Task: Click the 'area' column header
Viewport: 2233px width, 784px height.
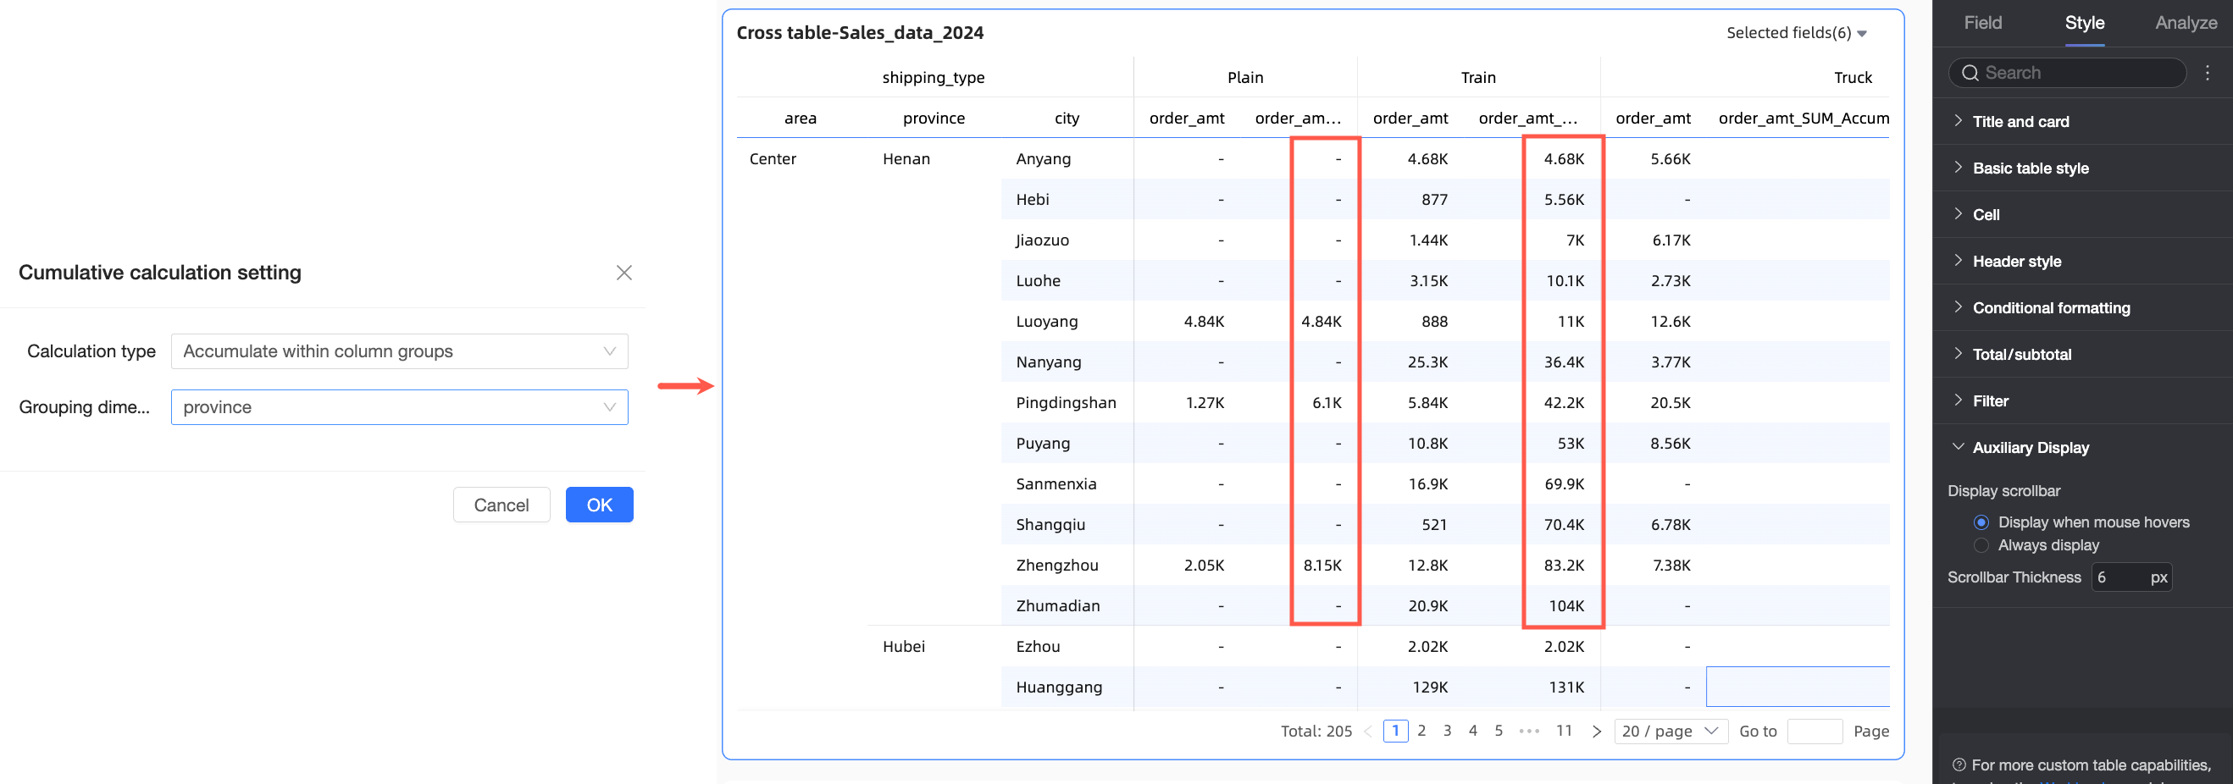Action: pyautogui.click(x=800, y=118)
